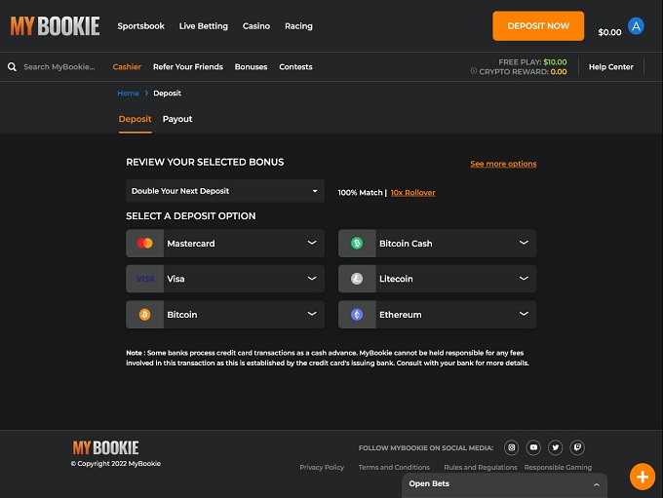Open the Help Center
663x498 pixels.
pos(611,67)
